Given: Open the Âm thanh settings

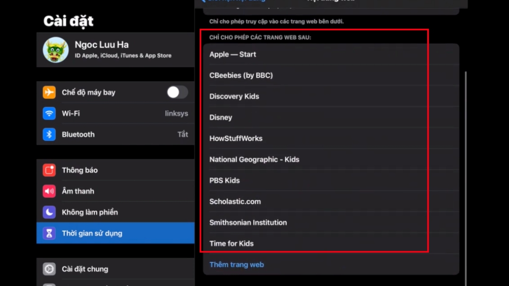Looking at the screenshot, I should (115, 191).
